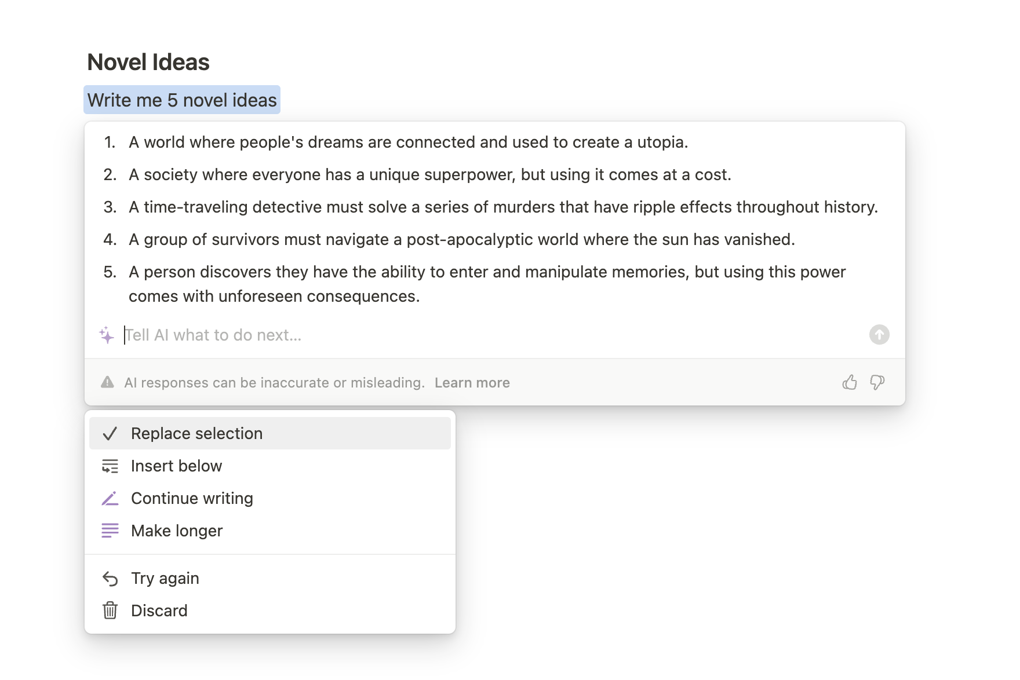The image size is (1020, 680).
Task: Click the send arrow button
Action: coord(879,334)
